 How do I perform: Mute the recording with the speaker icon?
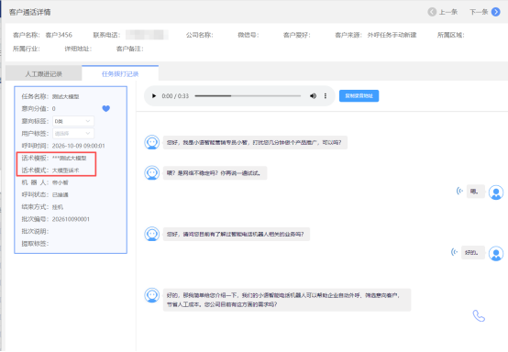(x=313, y=96)
